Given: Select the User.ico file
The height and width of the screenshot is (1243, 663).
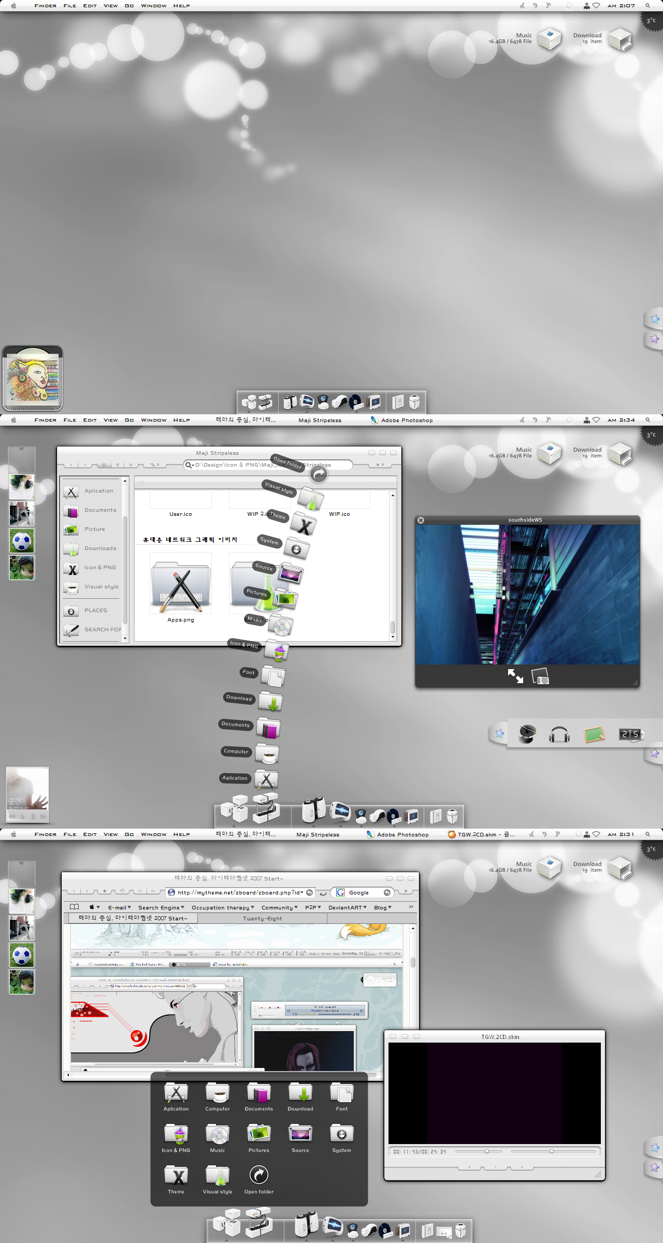Looking at the screenshot, I should click(x=181, y=514).
